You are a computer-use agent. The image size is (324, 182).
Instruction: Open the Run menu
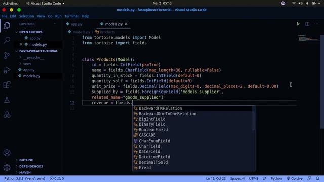coord(58,16)
